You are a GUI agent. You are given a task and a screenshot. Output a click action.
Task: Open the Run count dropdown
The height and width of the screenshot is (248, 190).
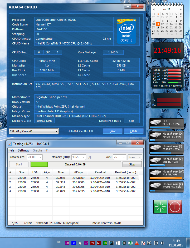pos(119,157)
